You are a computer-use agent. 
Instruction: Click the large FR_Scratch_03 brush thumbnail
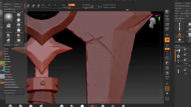(8, 18)
